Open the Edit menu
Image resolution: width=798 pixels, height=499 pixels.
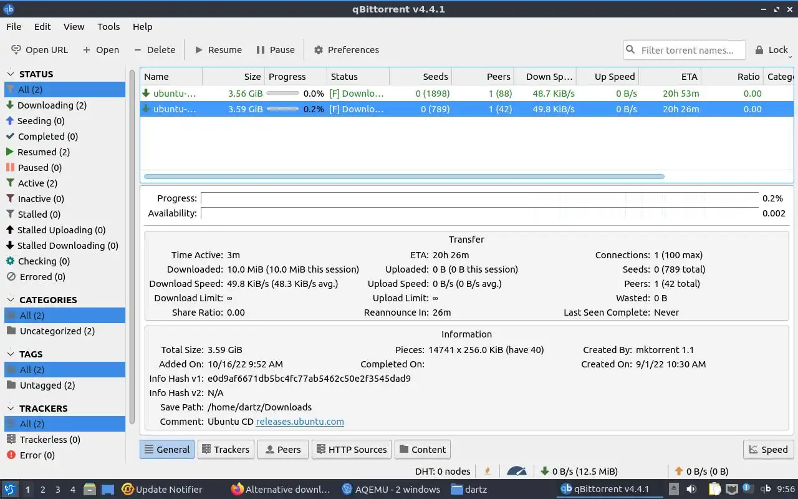point(42,27)
